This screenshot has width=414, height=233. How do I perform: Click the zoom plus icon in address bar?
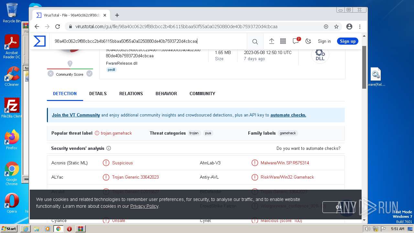click(x=326, y=27)
